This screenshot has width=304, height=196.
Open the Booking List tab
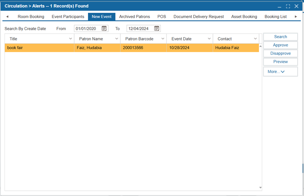click(x=276, y=17)
